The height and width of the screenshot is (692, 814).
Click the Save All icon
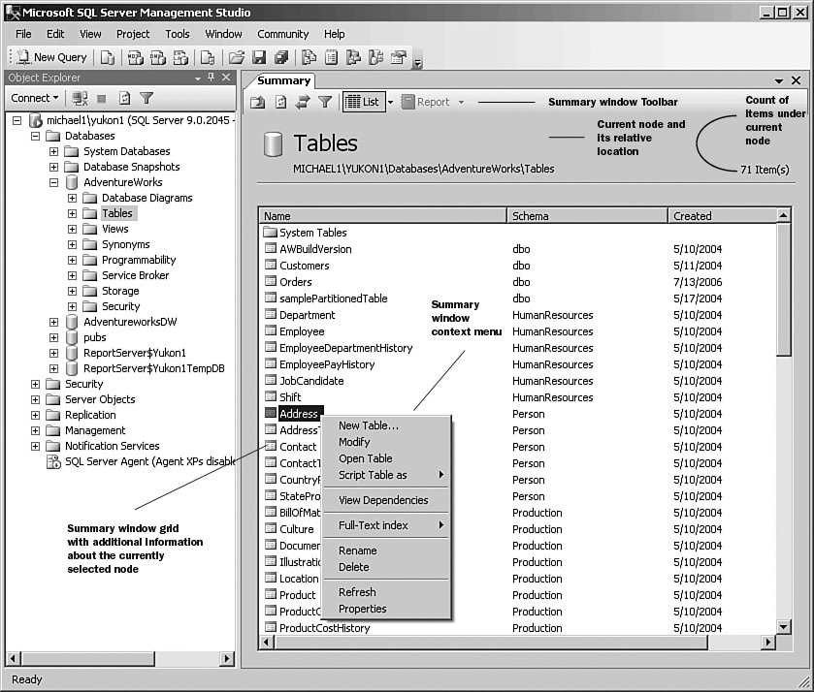click(280, 57)
